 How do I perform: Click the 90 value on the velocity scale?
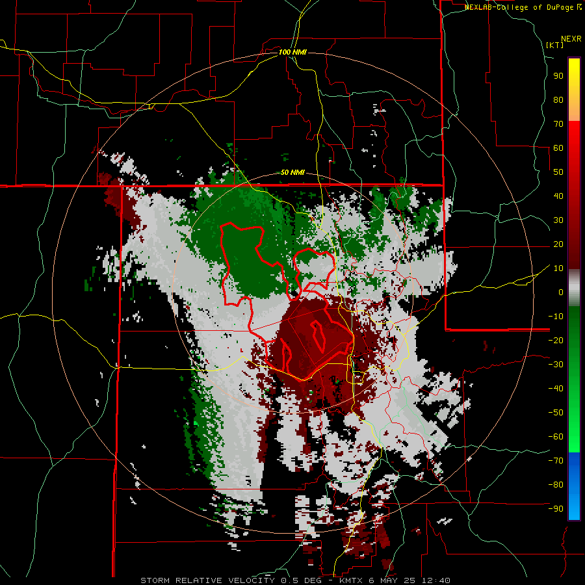point(558,76)
